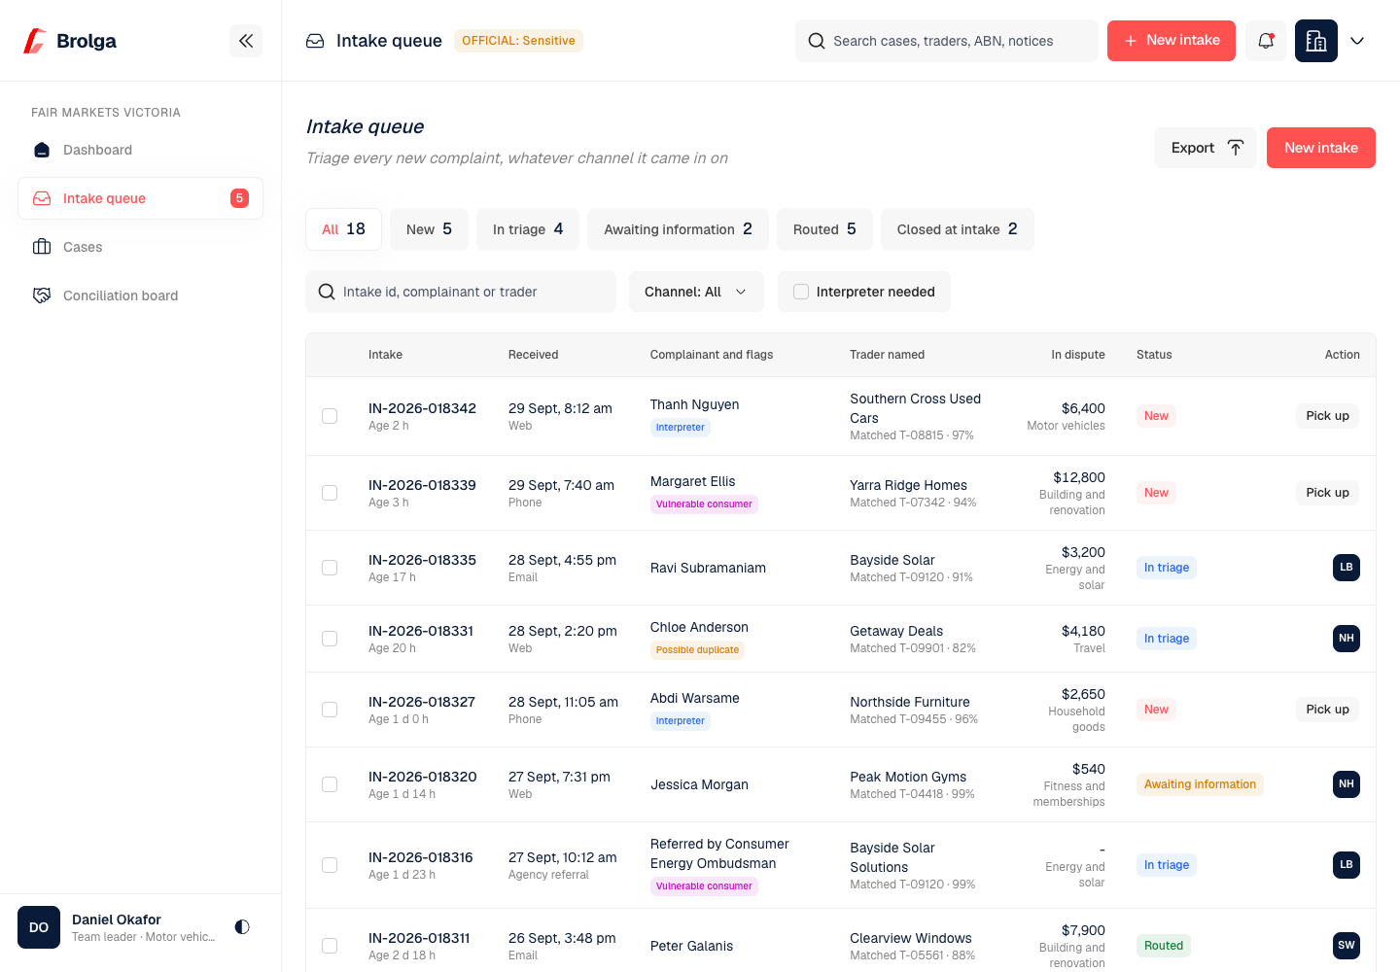
Task: Click NH assignee avatar on IN-2026-018320
Action: click(1347, 784)
